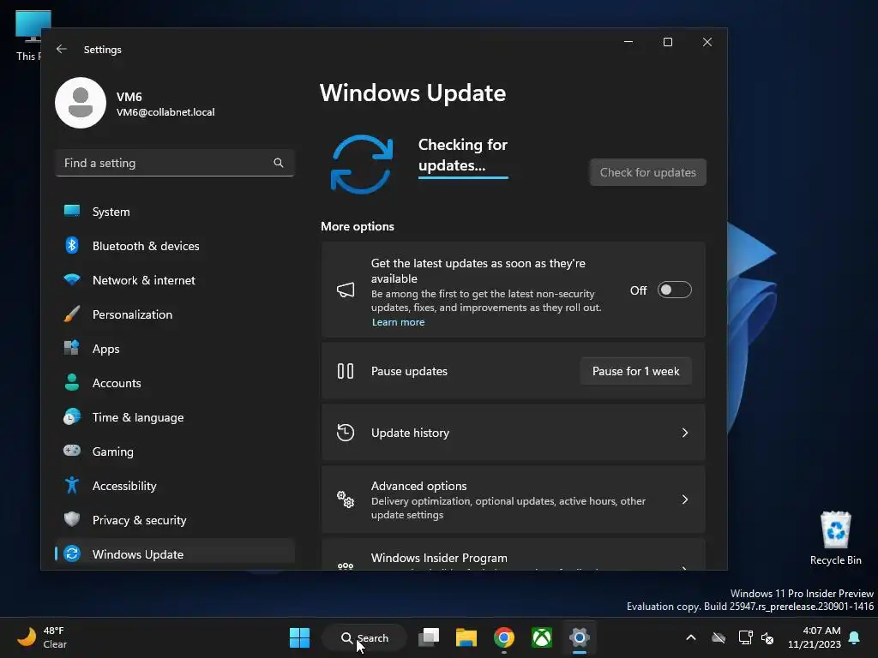Click the clock icon beside Update history

(x=346, y=433)
